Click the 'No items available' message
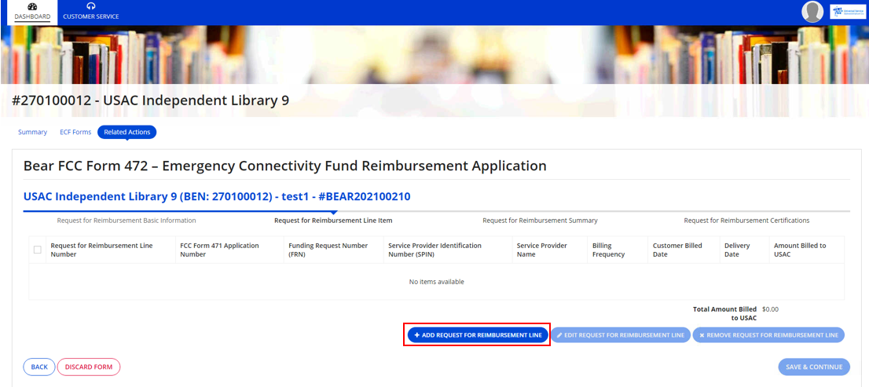This screenshot has width=869, height=387. pos(436,282)
